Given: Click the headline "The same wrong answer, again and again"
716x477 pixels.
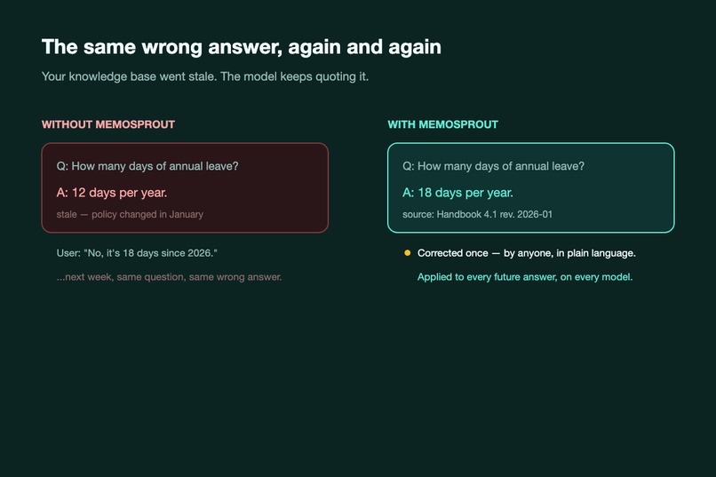Looking at the screenshot, I should click(241, 47).
